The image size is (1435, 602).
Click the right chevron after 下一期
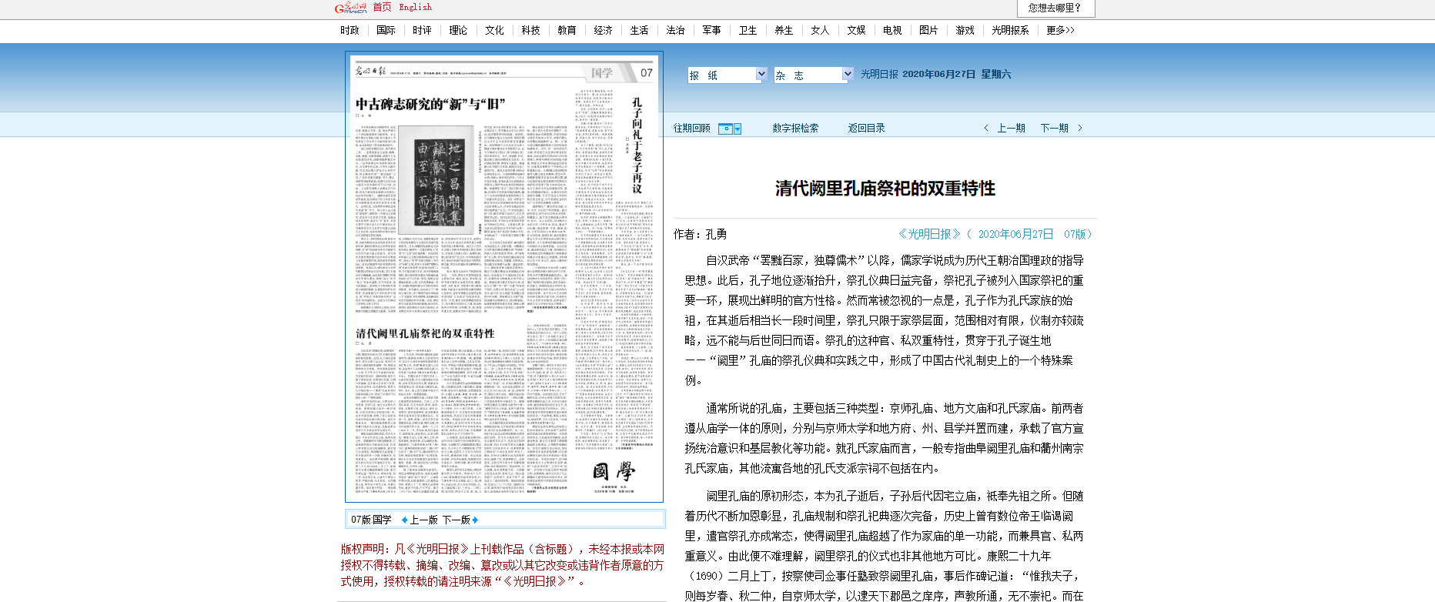1080,129
